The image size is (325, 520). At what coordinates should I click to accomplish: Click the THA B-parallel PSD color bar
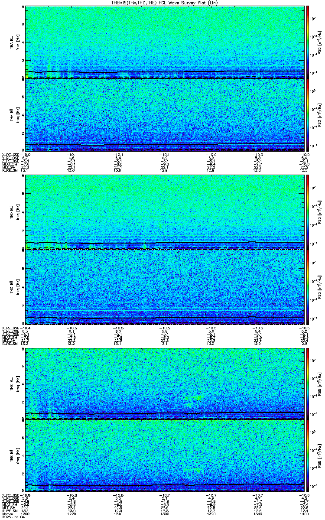pos(308,115)
